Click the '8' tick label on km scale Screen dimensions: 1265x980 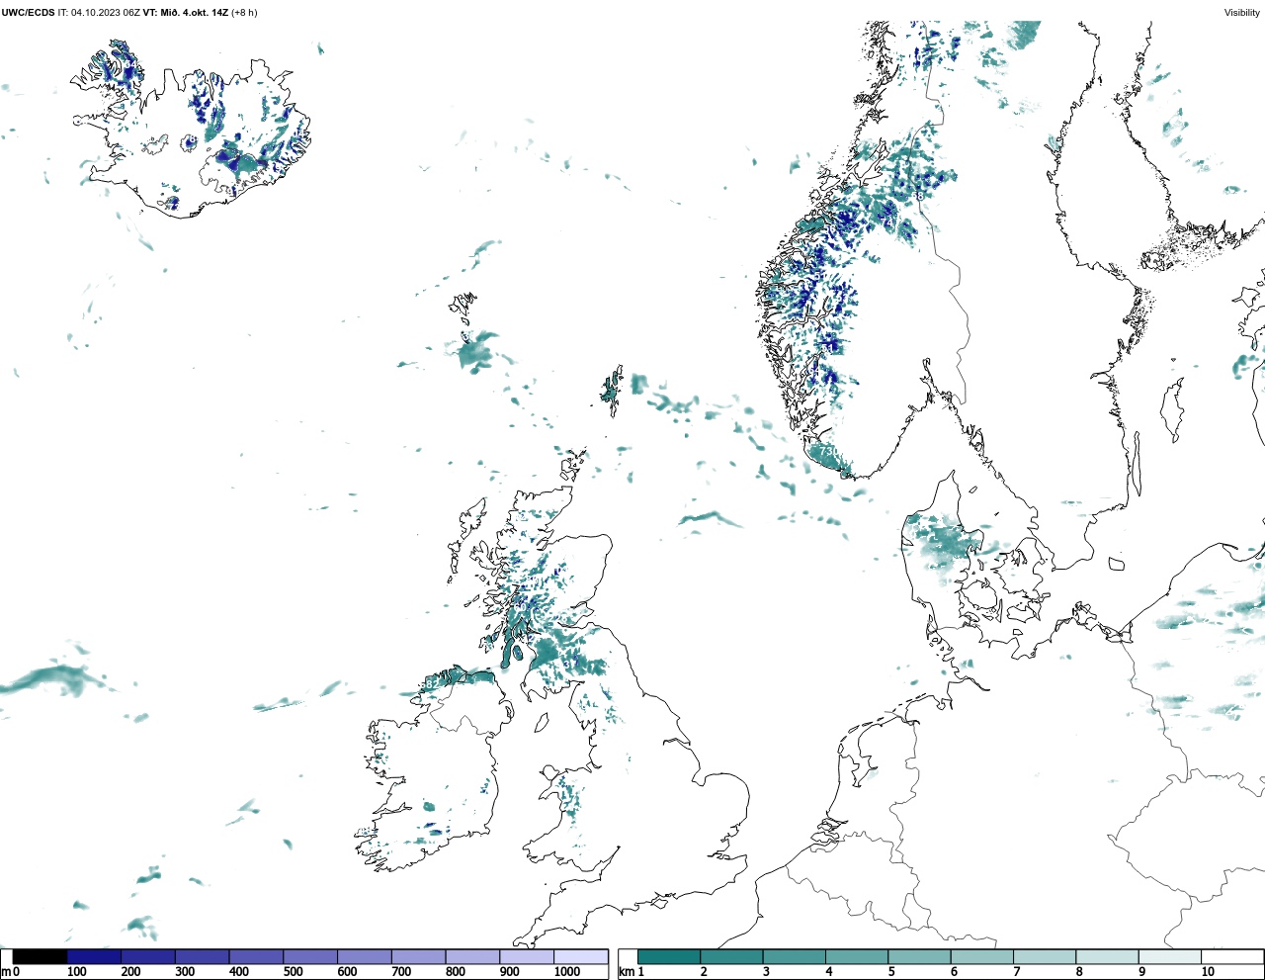[1079, 972]
